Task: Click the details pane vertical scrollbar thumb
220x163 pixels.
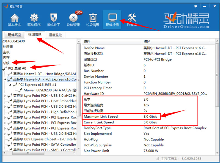Action: click(x=217, y=75)
